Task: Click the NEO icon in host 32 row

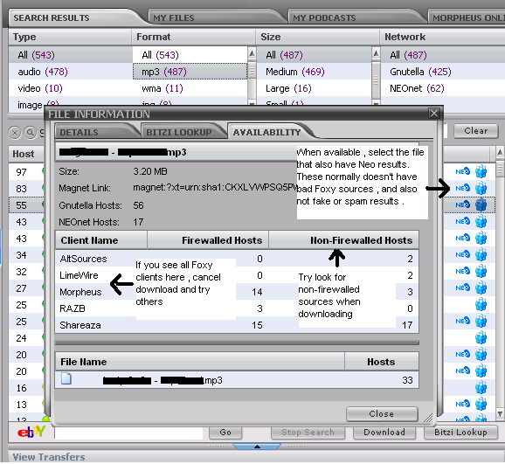Action: 462,271
